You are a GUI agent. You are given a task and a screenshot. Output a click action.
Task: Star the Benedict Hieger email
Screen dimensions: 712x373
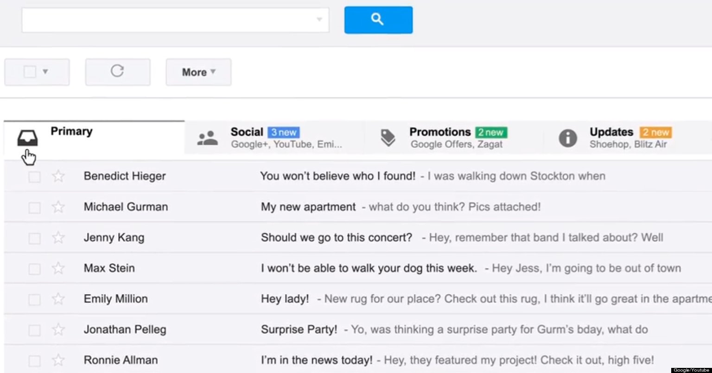pyautogui.click(x=58, y=176)
